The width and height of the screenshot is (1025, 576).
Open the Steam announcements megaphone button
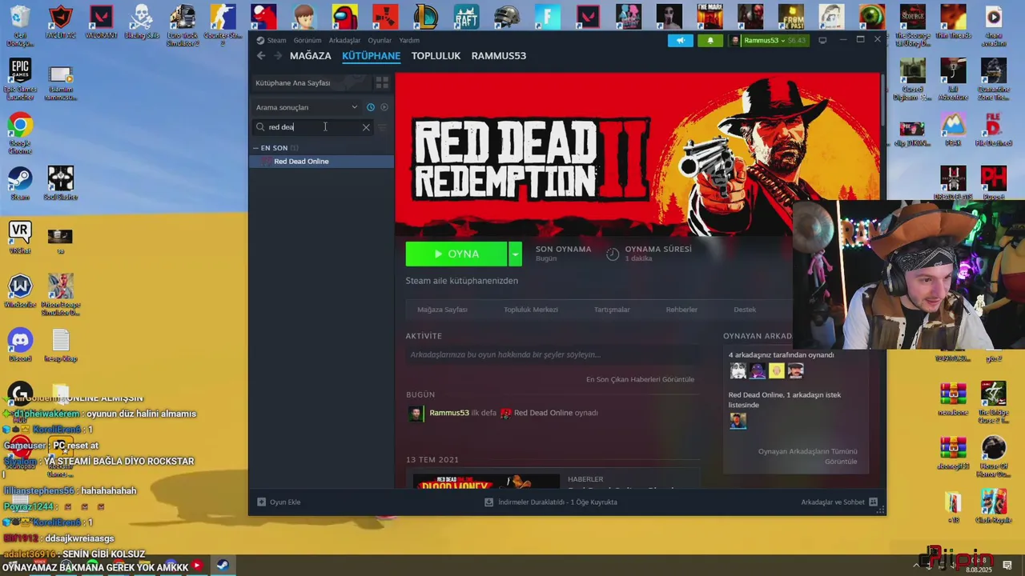pos(681,40)
